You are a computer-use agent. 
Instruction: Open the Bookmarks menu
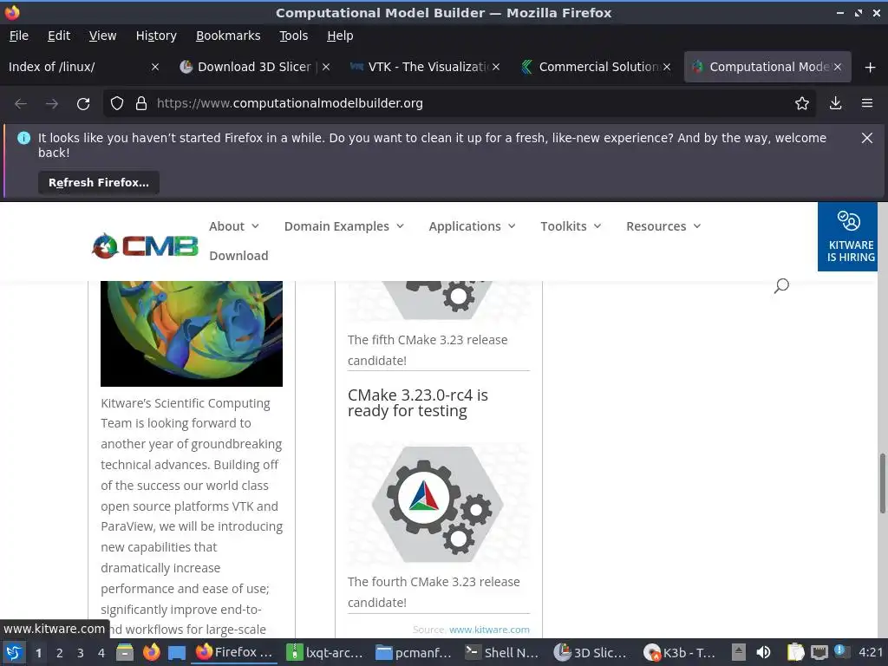point(228,36)
